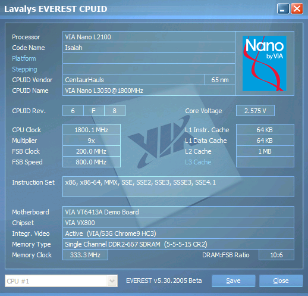Click the 1800.1 MHz CPU clock value
Viewport: 308px width, 296px height.
(x=92, y=130)
